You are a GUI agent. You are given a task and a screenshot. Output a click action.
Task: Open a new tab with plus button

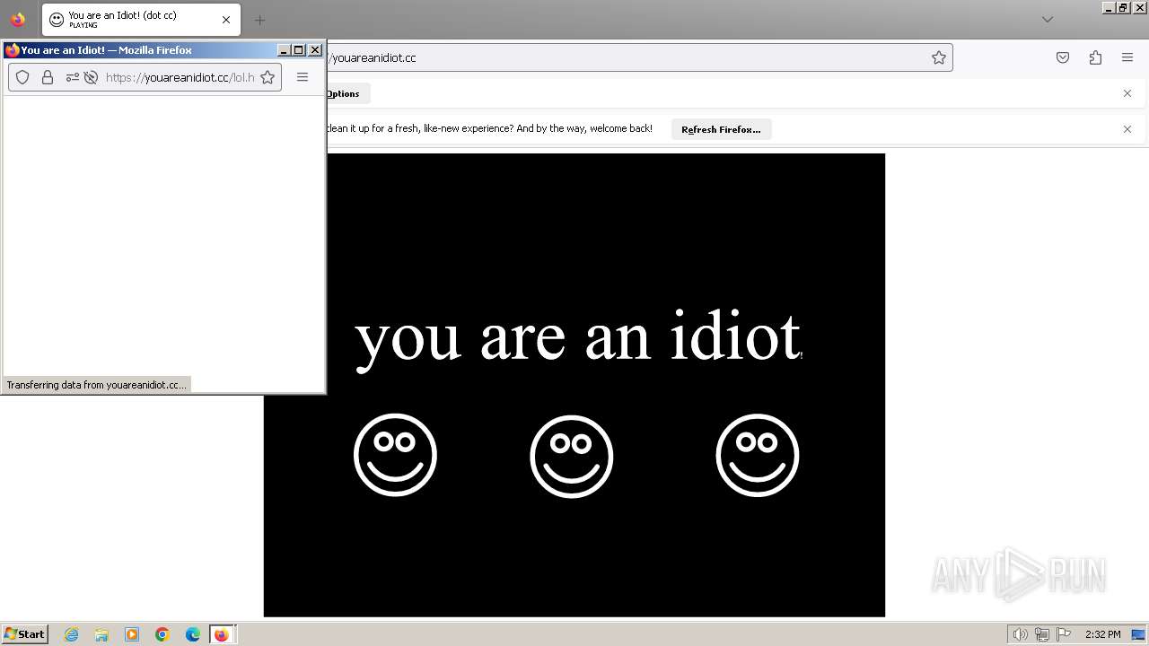pos(259,20)
